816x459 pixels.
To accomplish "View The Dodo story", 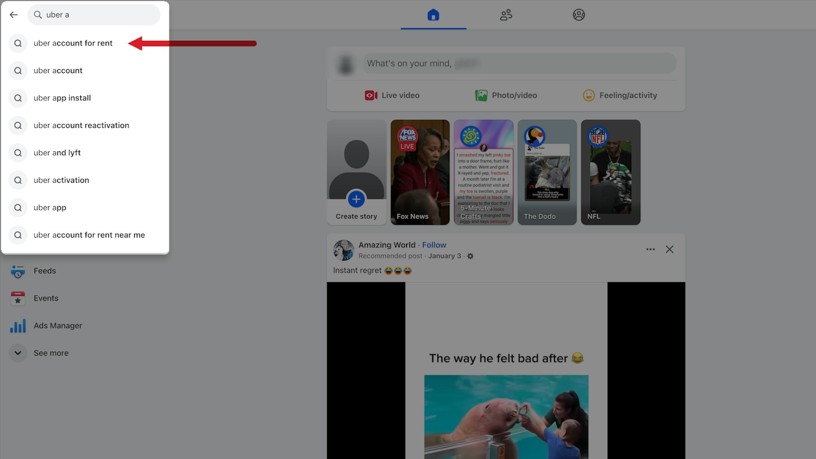I will tap(547, 172).
